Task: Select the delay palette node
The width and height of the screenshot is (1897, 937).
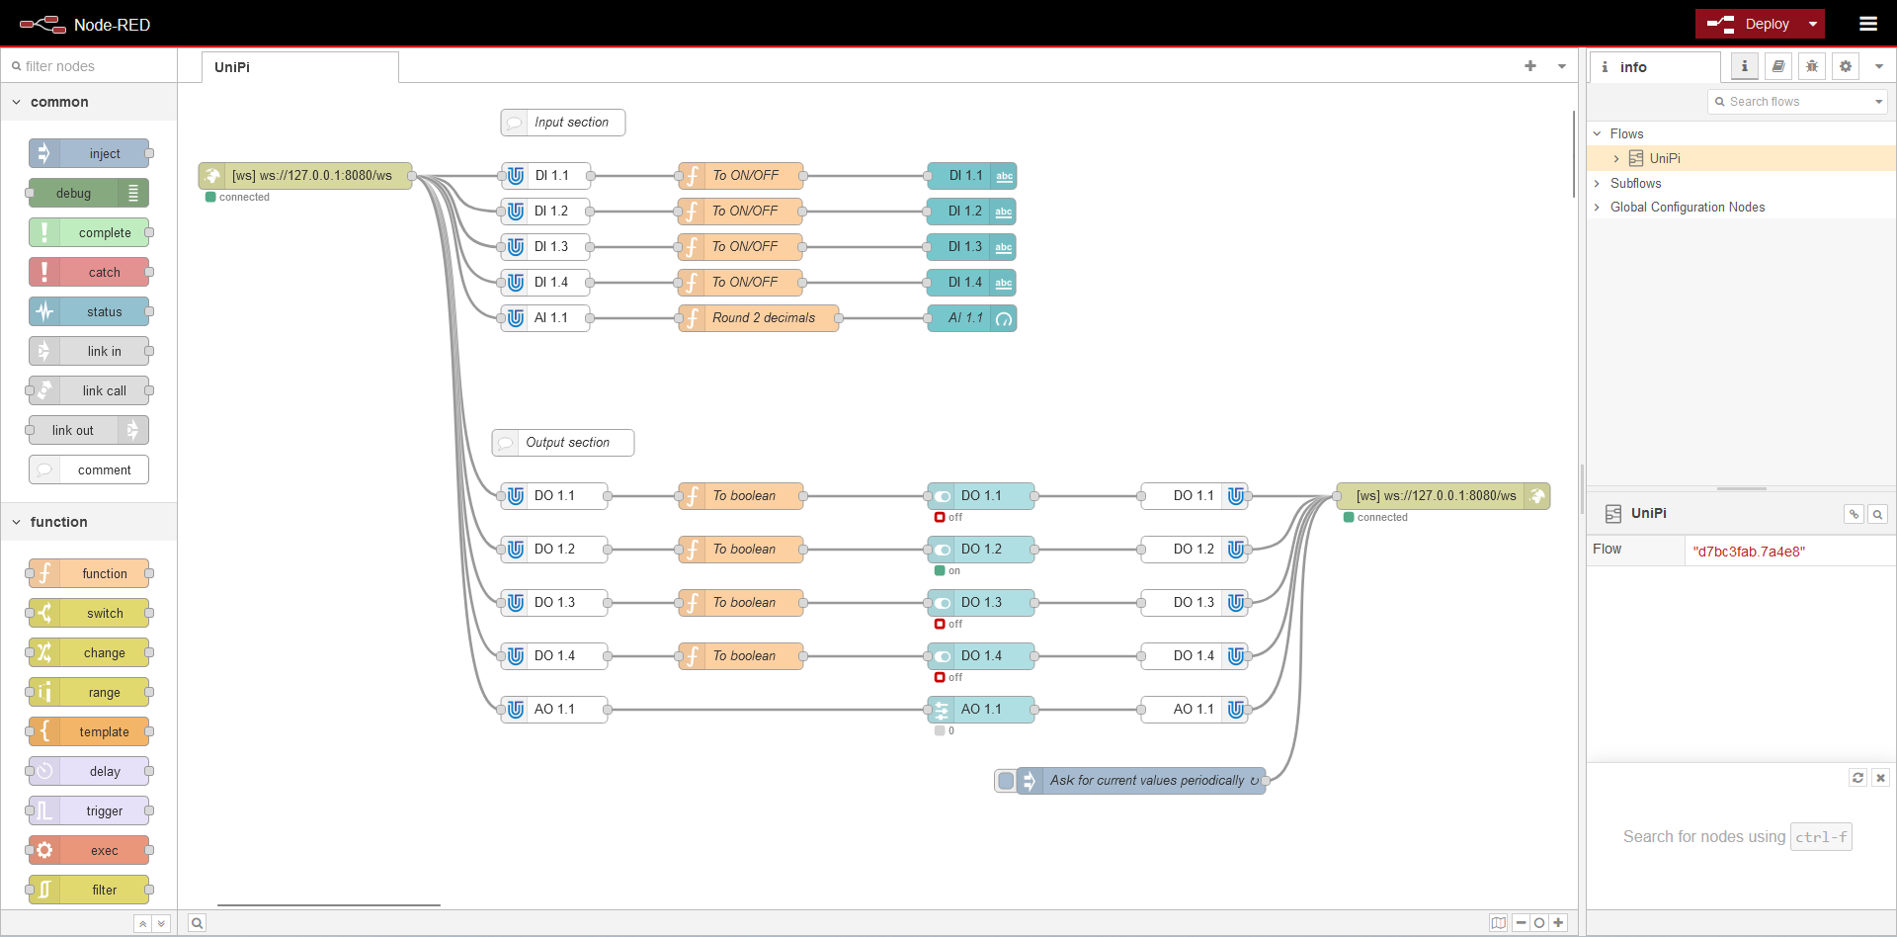Action: click(89, 771)
